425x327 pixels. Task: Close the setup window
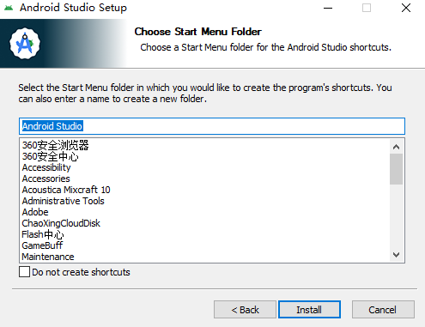[x=406, y=8]
